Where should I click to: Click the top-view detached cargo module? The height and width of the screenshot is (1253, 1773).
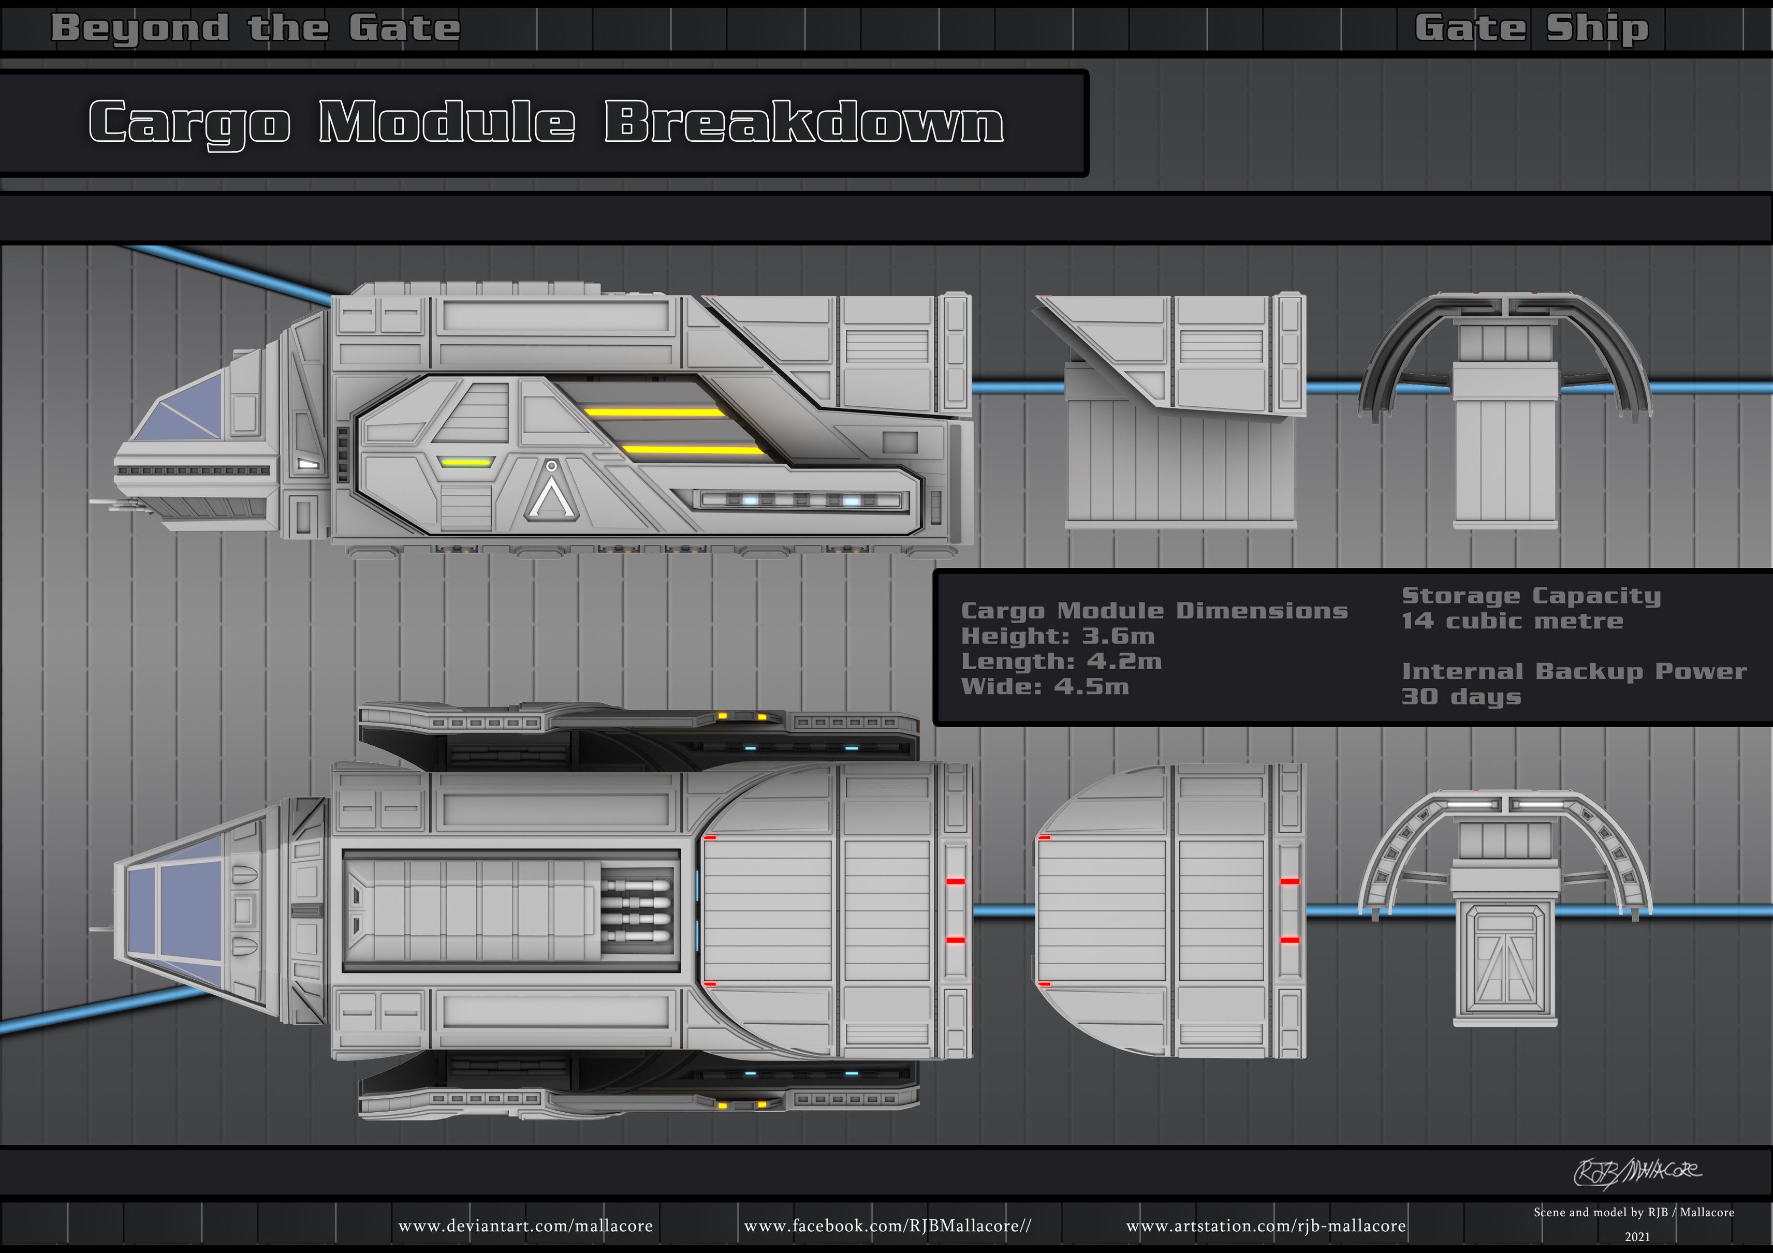(x=1170, y=911)
